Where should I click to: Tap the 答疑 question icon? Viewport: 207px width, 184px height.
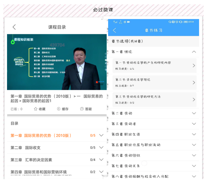pos(82,109)
